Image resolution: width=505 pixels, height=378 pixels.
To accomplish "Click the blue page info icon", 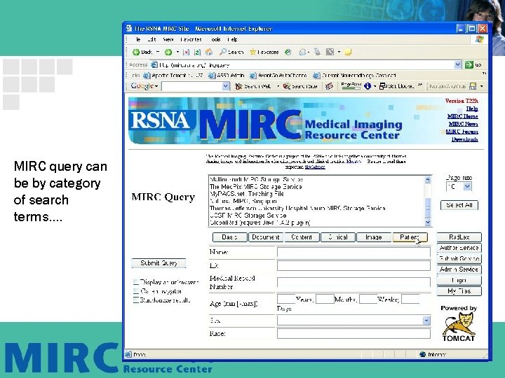I will pos(368,86).
